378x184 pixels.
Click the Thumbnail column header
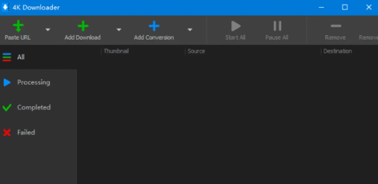point(116,51)
